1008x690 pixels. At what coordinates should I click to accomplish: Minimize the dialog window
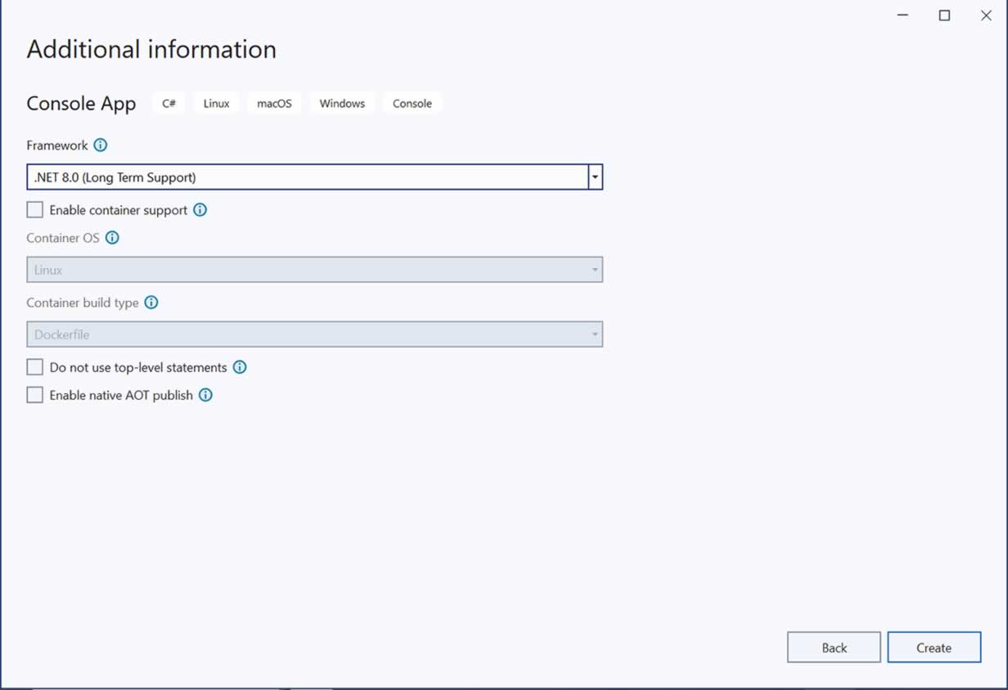902,16
